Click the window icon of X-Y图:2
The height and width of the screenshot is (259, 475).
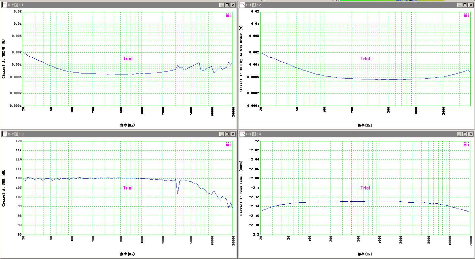(x=242, y=5)
